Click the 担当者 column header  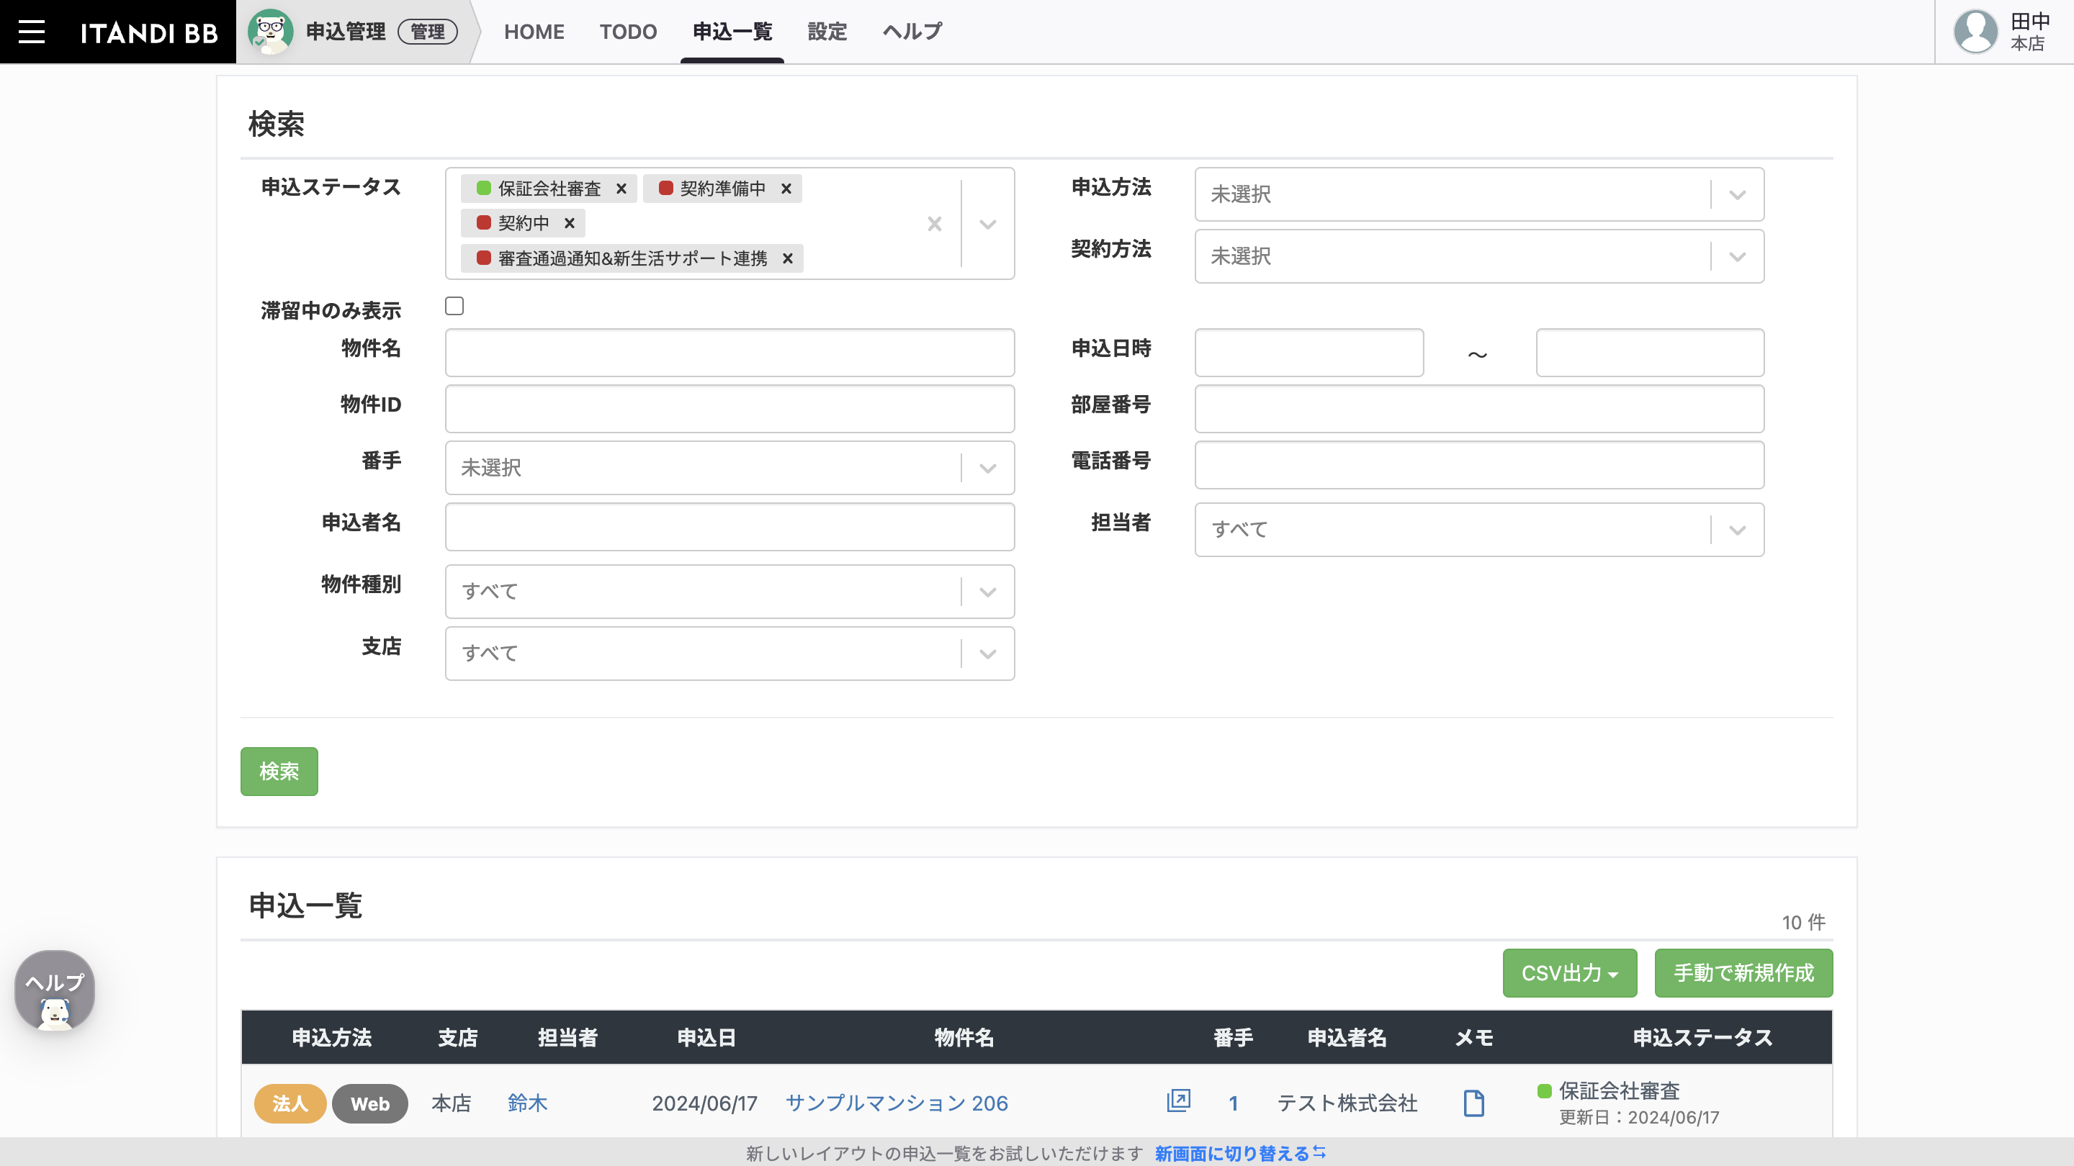[x=567, y=1037]
